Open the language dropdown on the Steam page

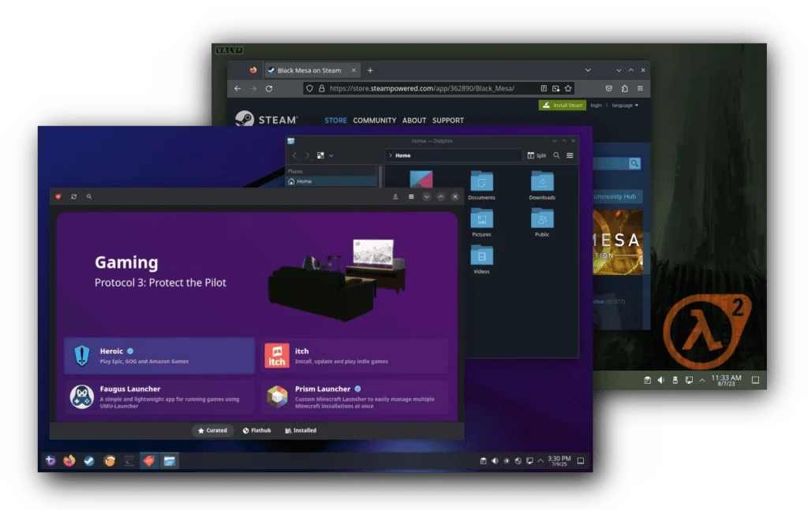point(624,105)
